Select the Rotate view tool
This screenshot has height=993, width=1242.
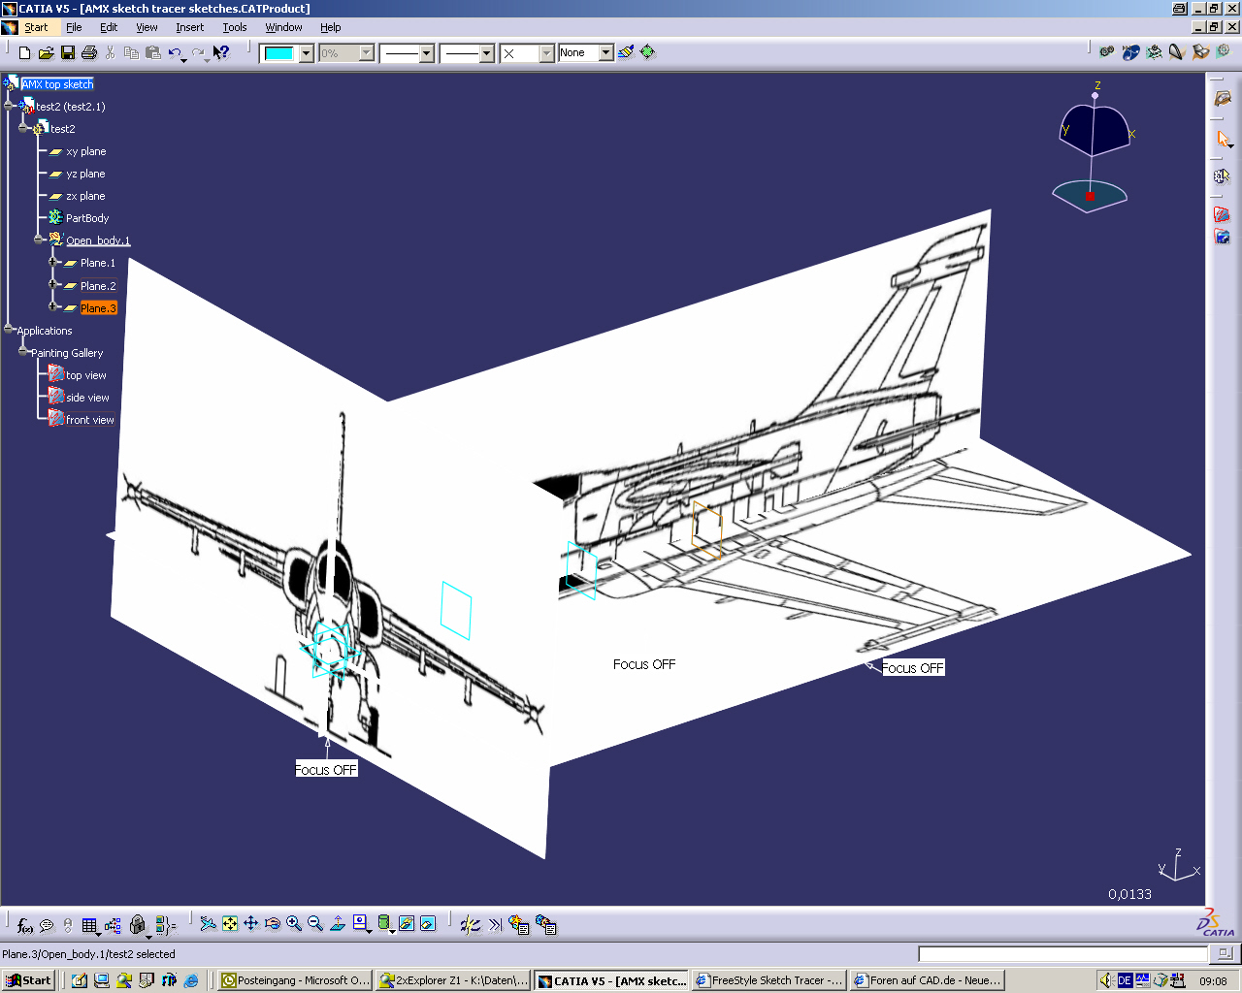(273, 924)
